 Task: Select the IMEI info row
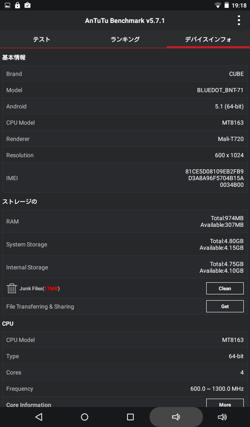(x=125, y=178)
